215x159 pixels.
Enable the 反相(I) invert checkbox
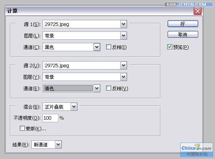tap(108, 47)
